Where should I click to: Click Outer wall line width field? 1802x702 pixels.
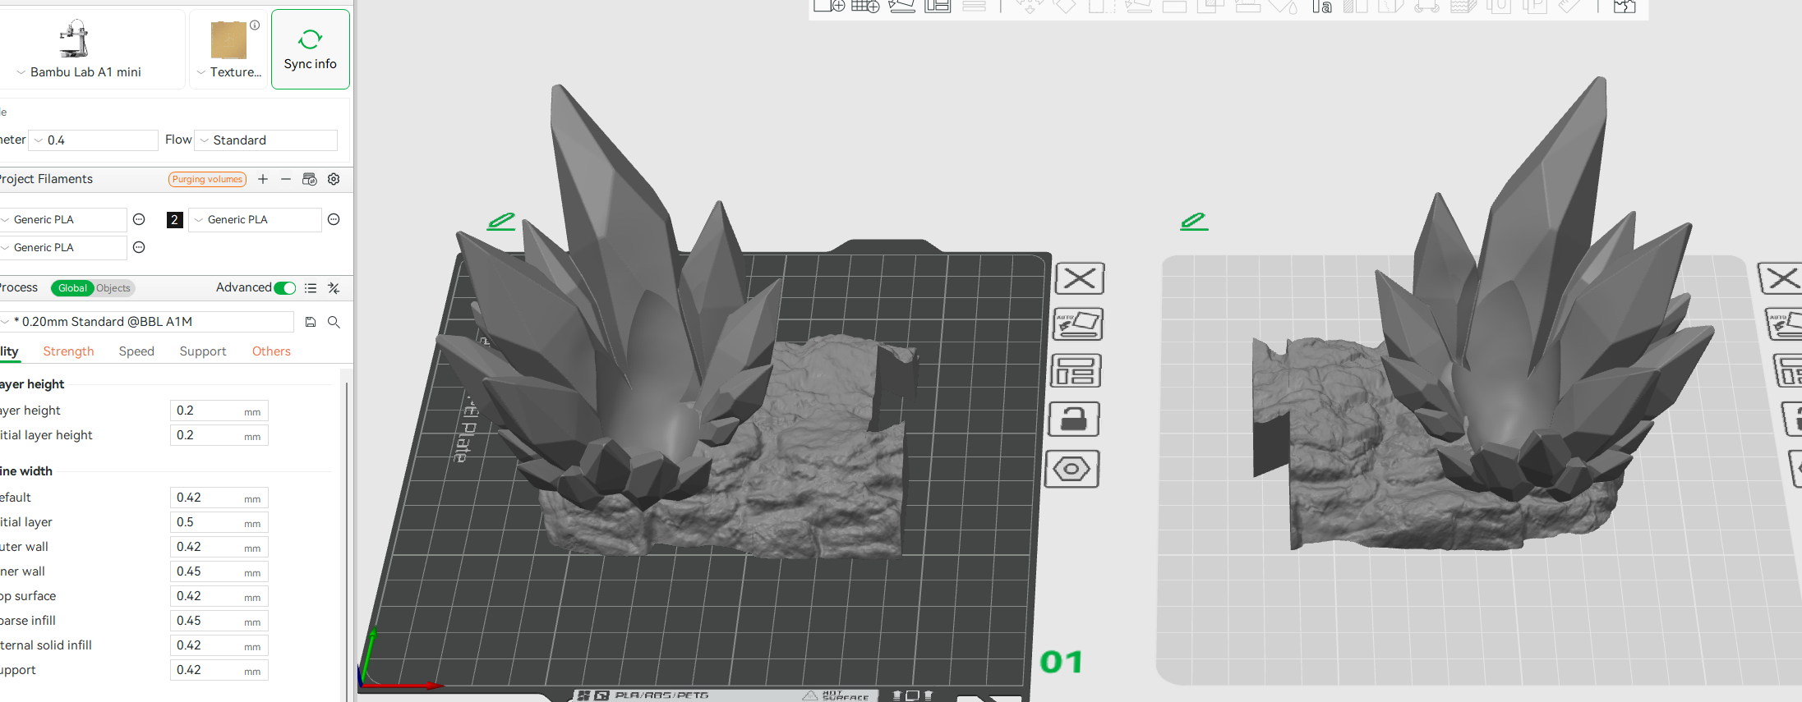[x=219, y=547]
